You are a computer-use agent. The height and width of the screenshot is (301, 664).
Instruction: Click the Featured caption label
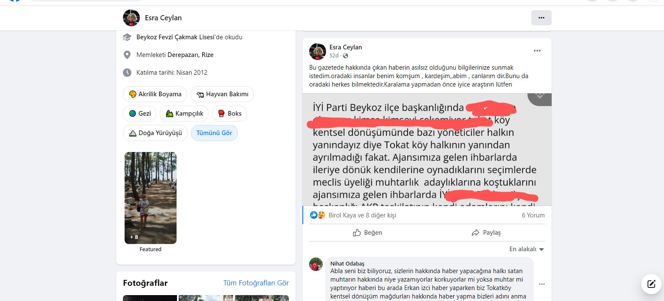[150, 249]
